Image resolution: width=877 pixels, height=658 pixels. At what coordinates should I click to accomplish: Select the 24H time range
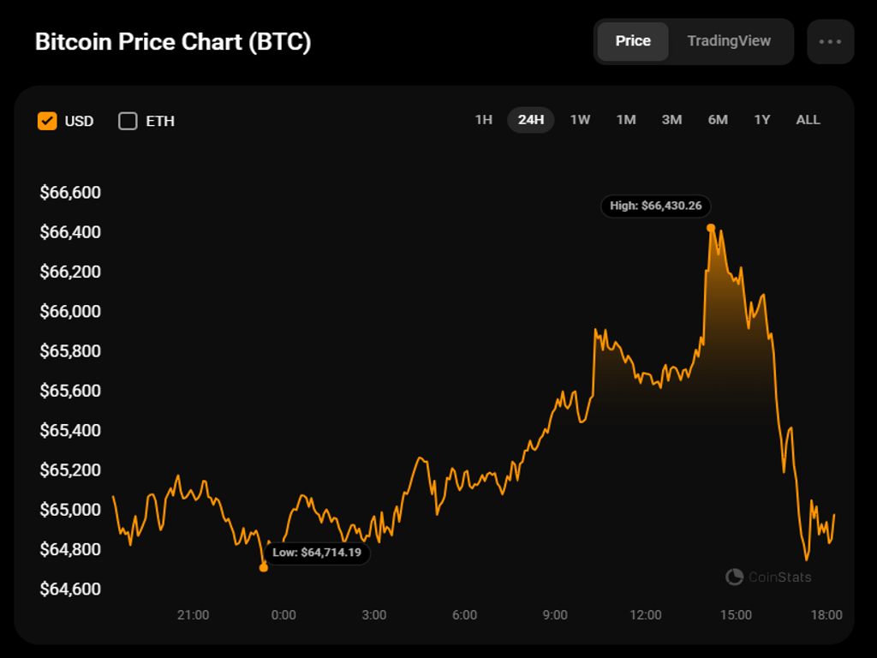coord(531,120)
